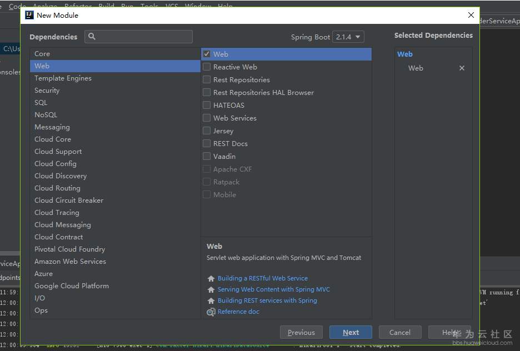Open the Cloud Tracing category
The image size is (520, 351).
115,213
